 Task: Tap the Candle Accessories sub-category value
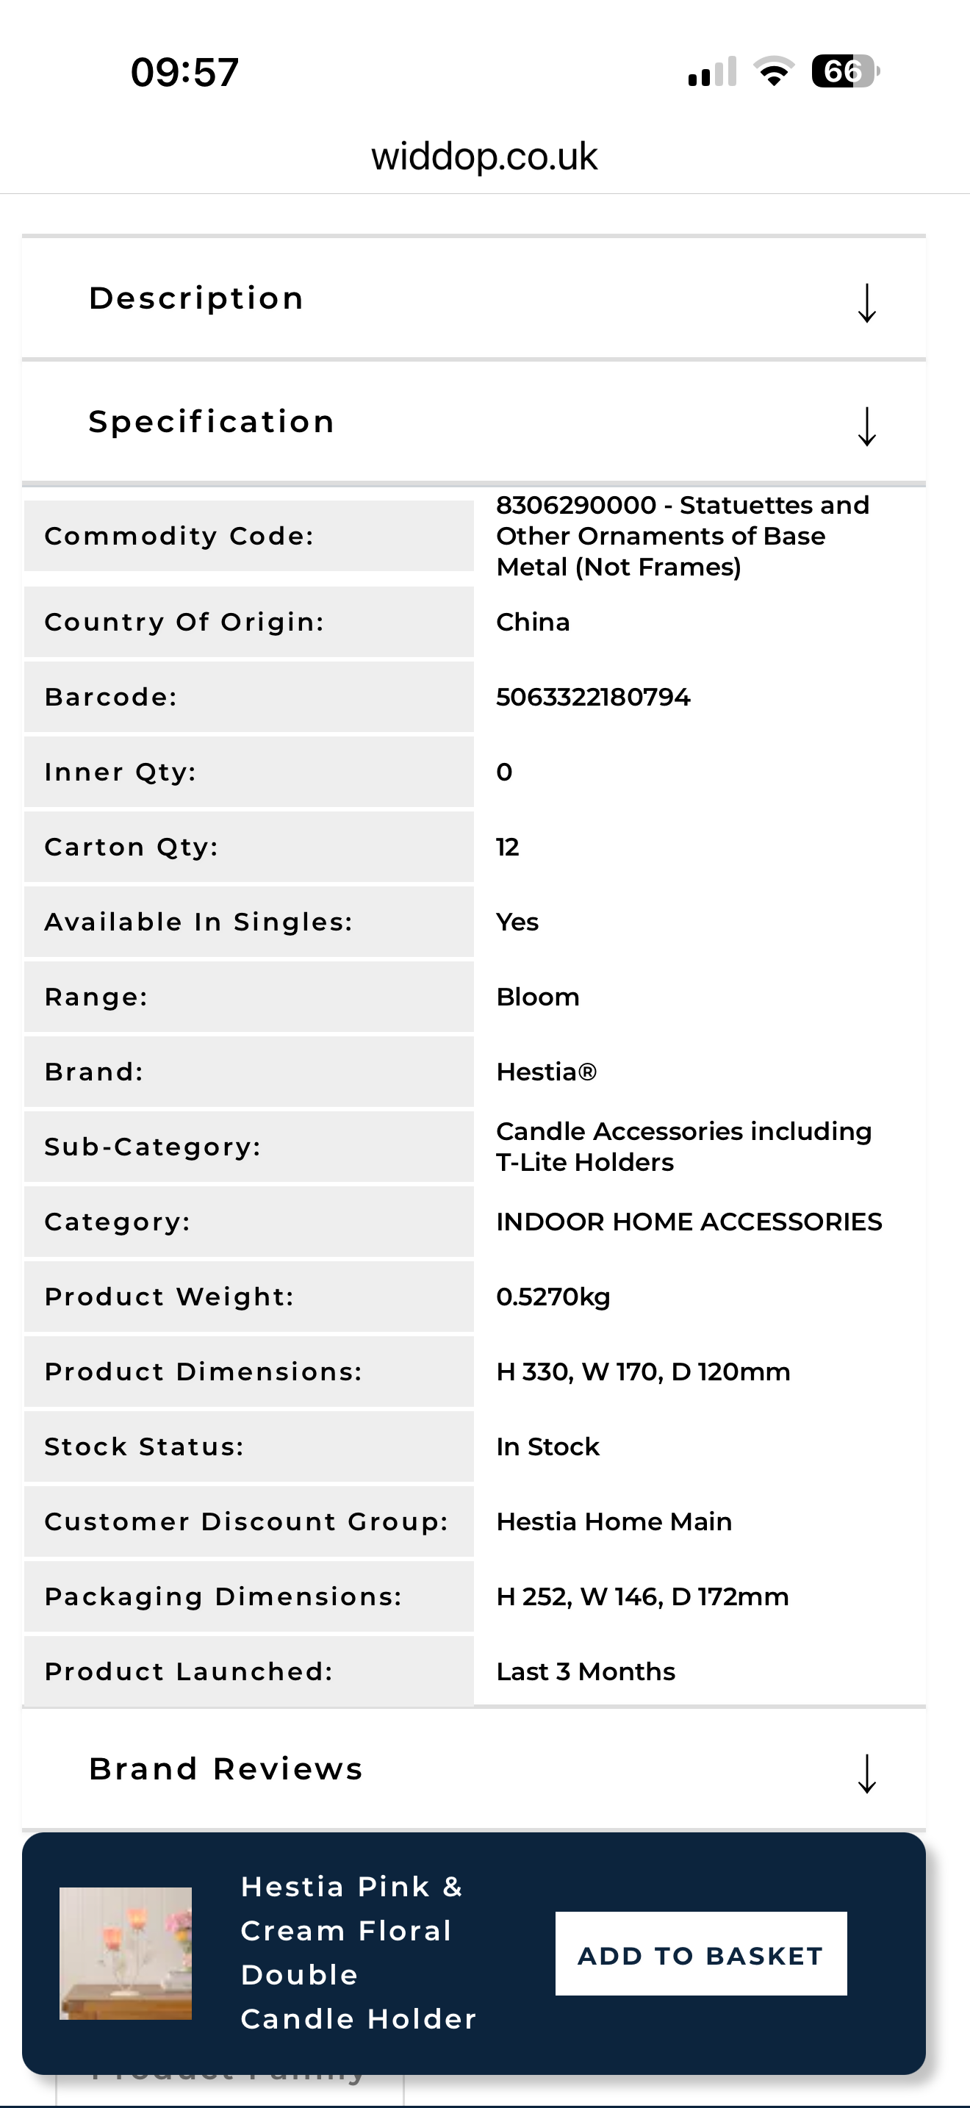click(x=683, y=1147)
